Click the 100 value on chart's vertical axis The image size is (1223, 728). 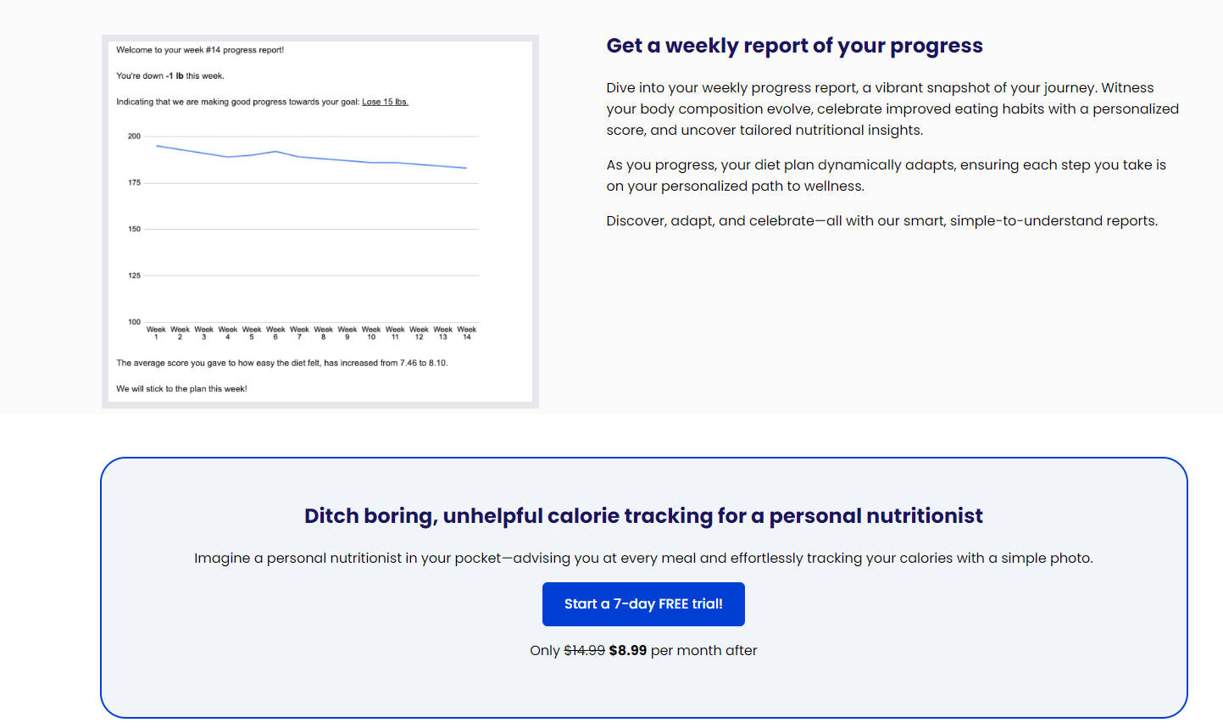point(134,322)
